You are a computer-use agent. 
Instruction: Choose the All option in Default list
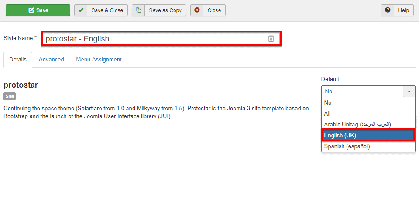pos(368,114)
